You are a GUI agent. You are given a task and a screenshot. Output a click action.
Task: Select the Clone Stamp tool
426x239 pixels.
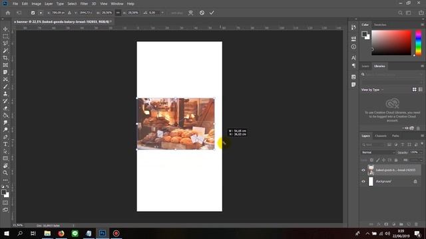[5, 94]
